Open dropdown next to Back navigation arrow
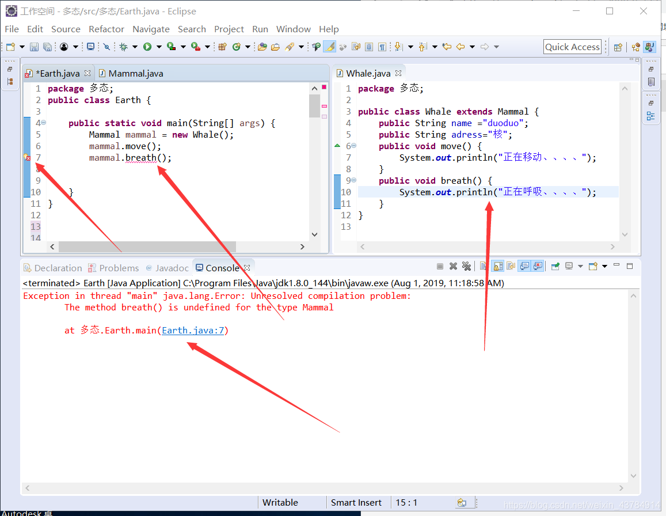 [473, 47]
